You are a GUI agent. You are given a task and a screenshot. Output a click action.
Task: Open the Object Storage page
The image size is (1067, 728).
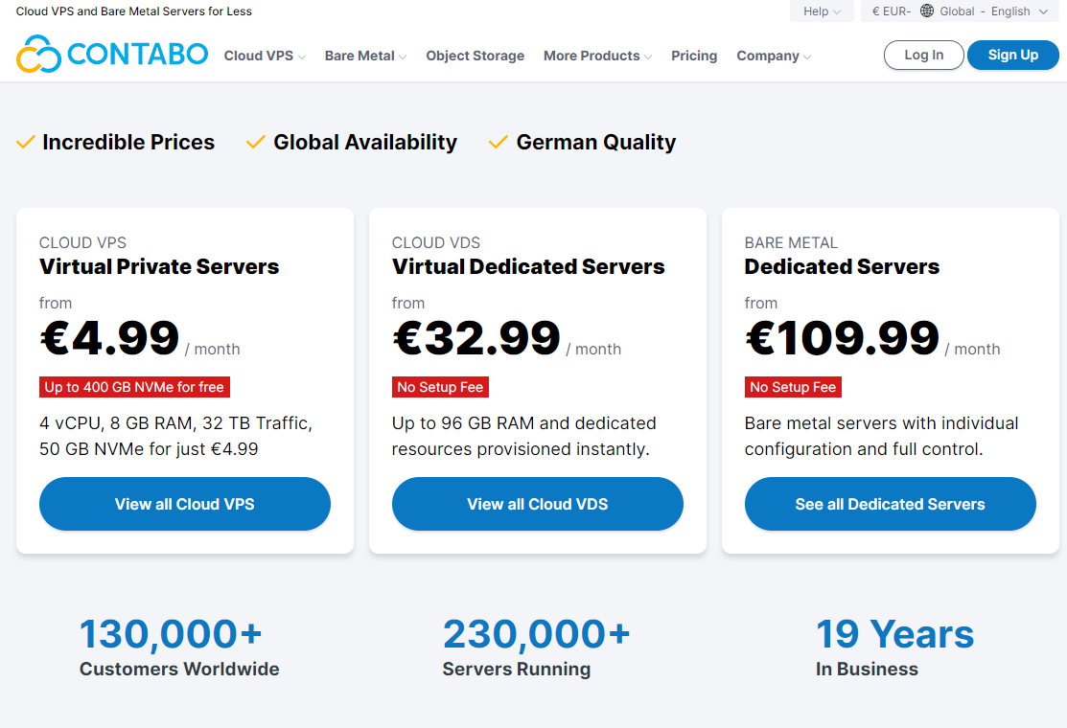point(475,56)
